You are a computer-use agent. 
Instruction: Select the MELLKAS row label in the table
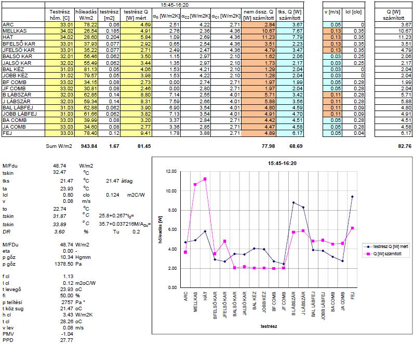tap(15, 31)
